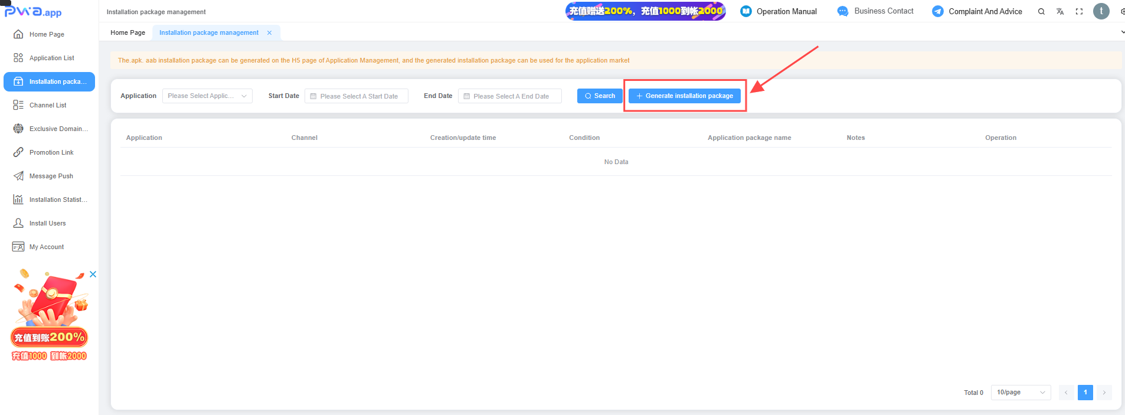Open Application List in the sidebar
This screenshot has width=1125, height=415.
(x=51, y=58)
